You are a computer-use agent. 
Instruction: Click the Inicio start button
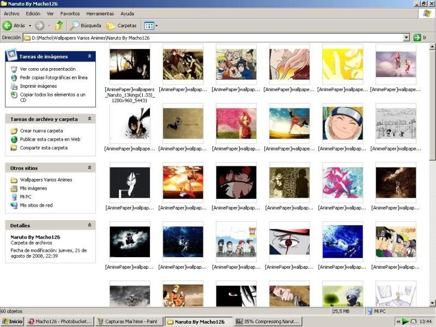[x=12, y=322]
